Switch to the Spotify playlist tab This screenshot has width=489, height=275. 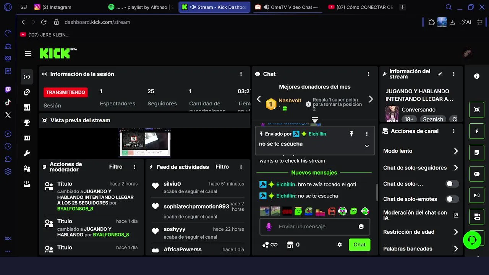tap(141, 7)
